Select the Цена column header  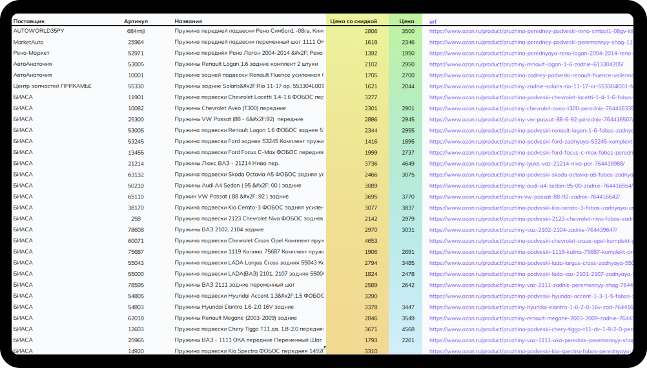tap(406, 21)
